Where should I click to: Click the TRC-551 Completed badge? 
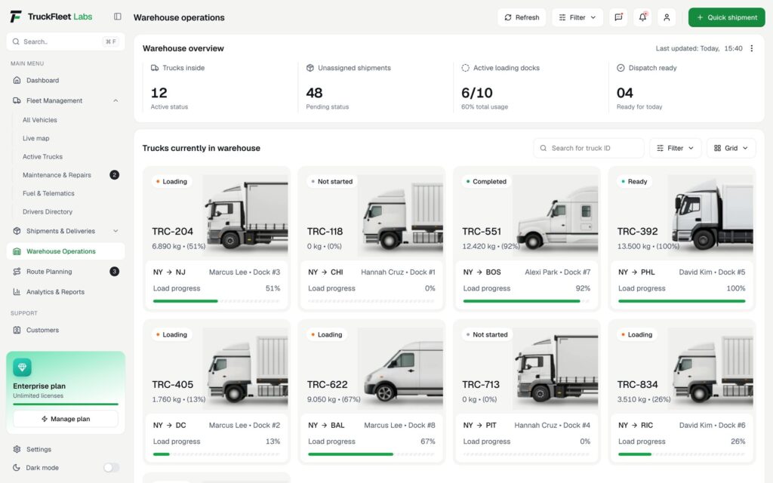[x=486, y=181]
